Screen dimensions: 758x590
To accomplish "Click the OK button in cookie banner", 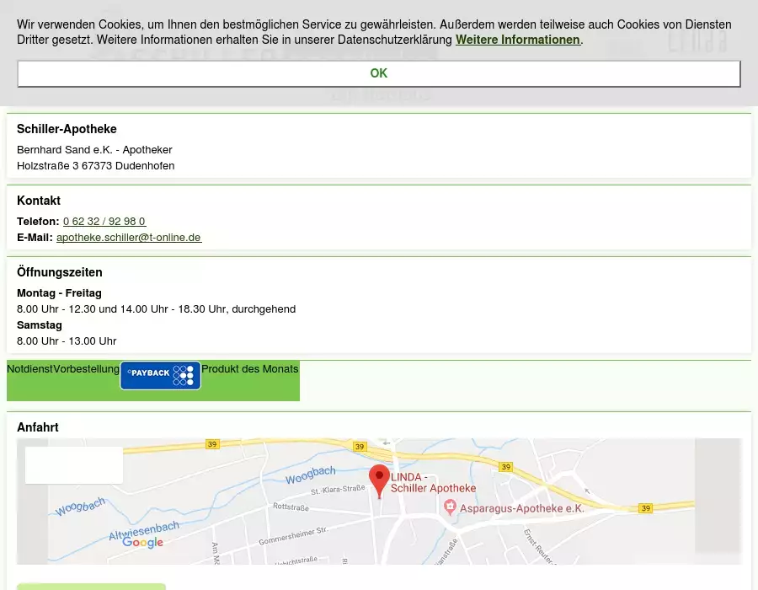I will point(378,73).
